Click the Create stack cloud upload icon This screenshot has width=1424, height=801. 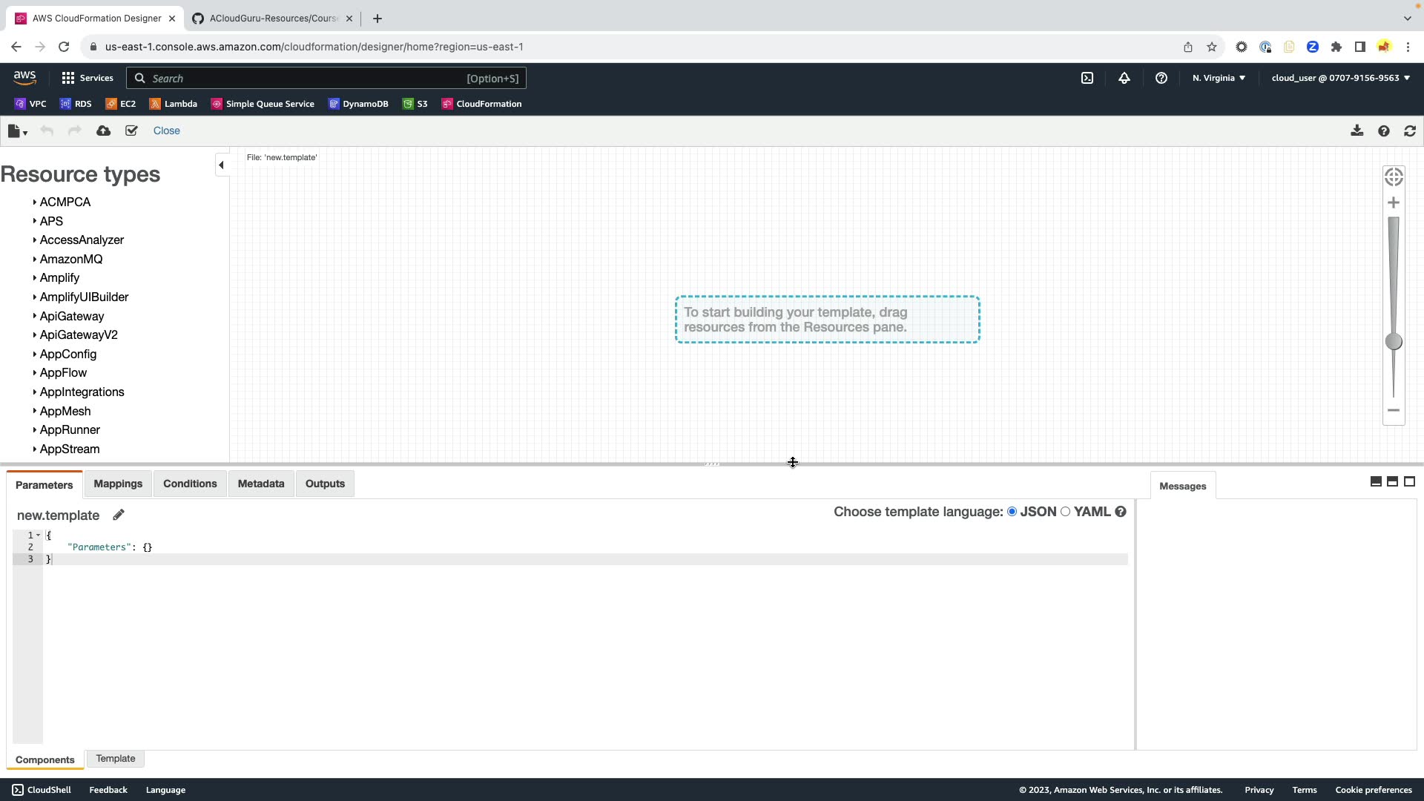(104, 131)
